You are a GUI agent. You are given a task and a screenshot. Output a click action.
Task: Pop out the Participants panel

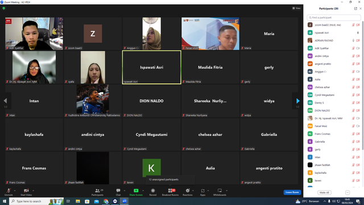(355, 9)
